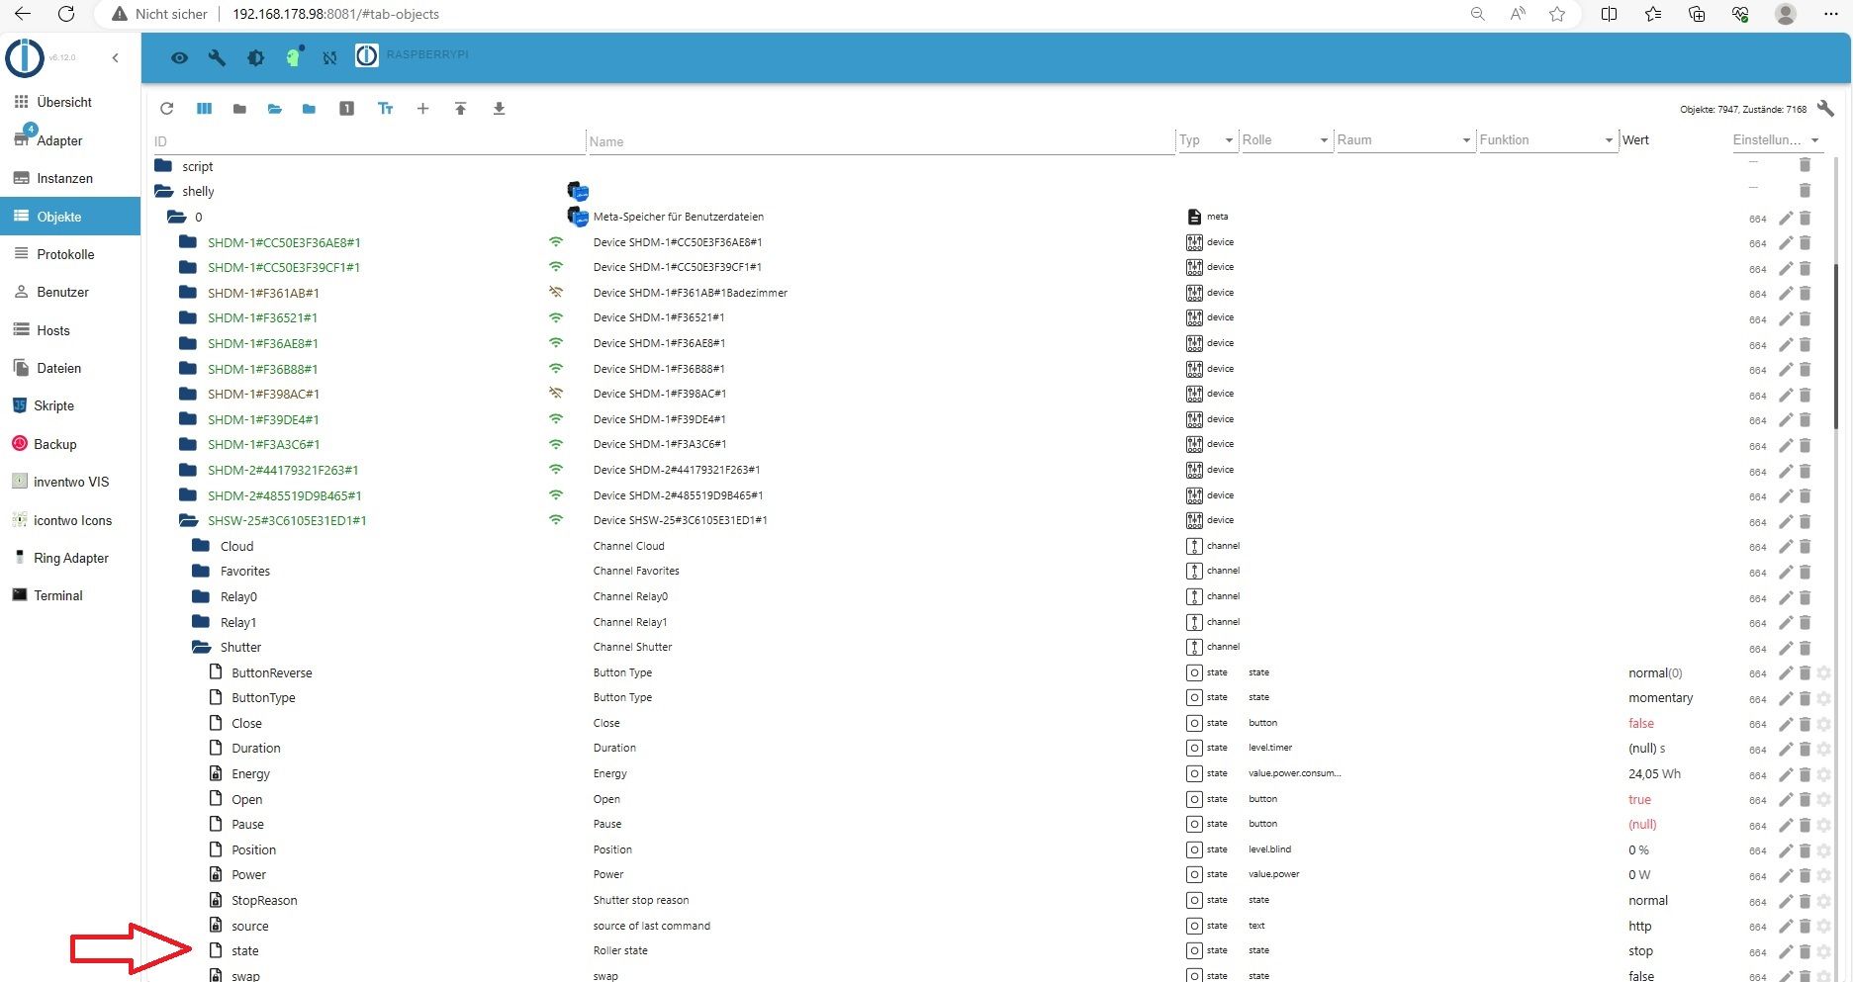Toggle the text mode (Tt) icon

click(386, 109)
